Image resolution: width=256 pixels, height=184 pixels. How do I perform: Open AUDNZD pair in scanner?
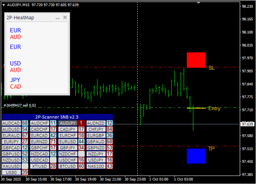(x=96, y=123)
